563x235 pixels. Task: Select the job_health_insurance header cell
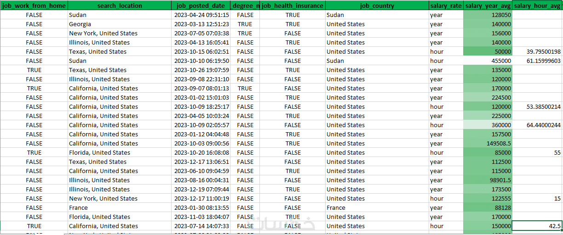point(293,6)
